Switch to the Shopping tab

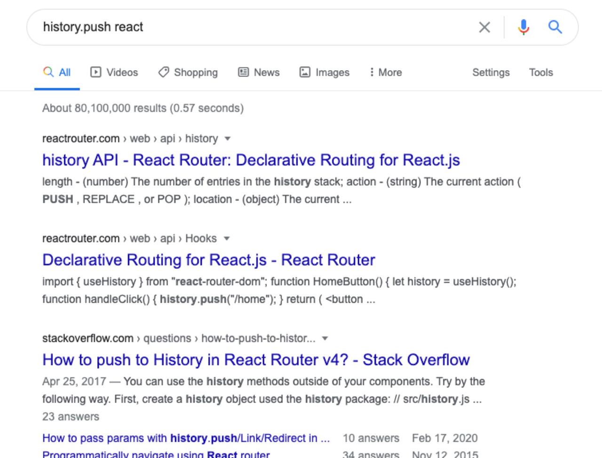188,72
